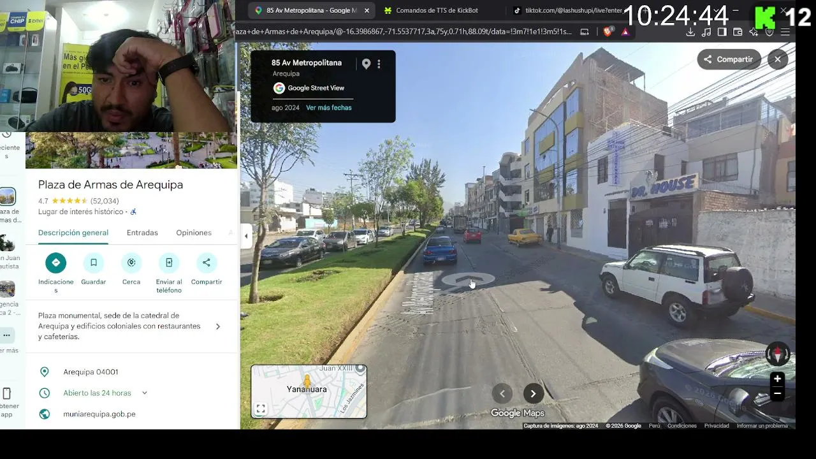816x459 pixels.
Task: Expand the place description chevron
Action: 218,326
